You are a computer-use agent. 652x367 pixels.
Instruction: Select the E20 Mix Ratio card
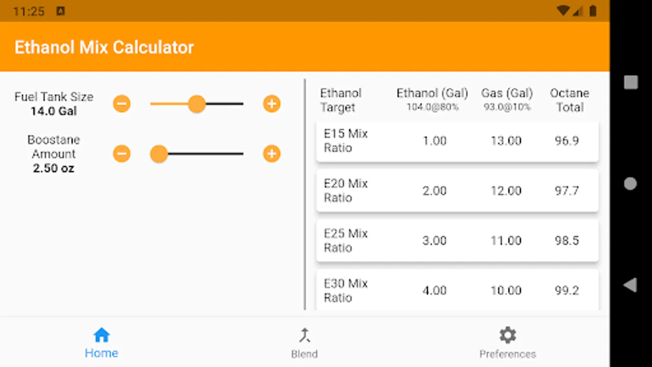pyautogui.click(x=457, y=191)
